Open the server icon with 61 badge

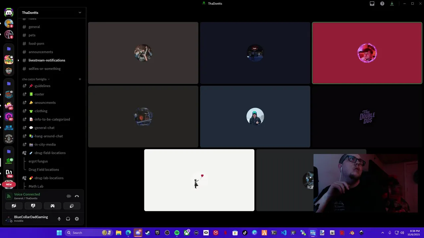[x=9, y=105]
